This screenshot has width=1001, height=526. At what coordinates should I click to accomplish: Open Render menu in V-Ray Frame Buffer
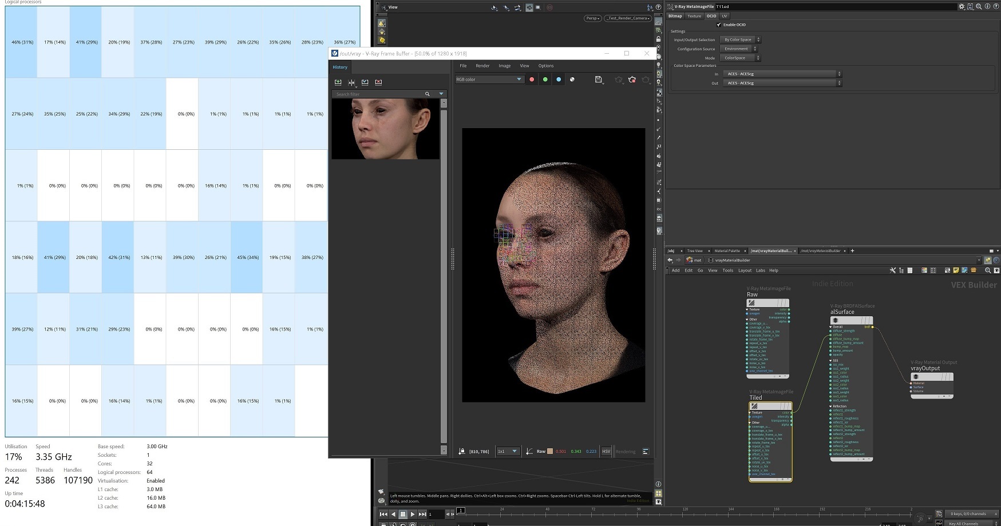482,66
